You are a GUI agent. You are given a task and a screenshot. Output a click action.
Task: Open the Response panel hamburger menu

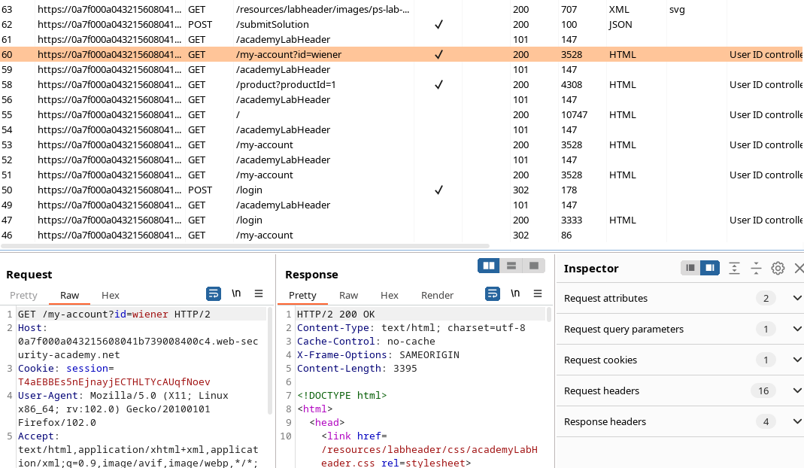(x=537, y=293)
